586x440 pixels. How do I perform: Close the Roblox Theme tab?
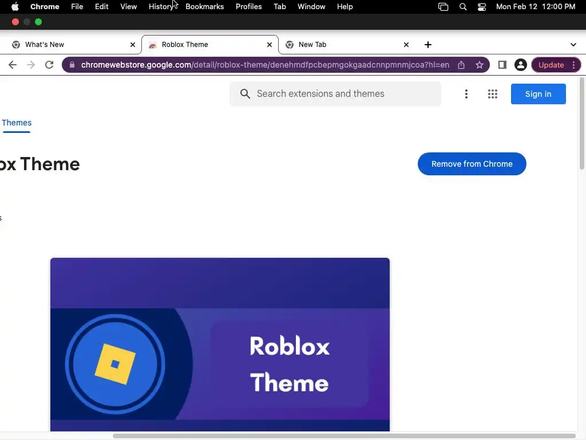point(270,45)
